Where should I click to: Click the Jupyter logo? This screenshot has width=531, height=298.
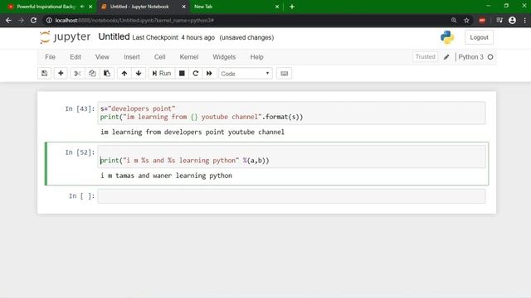65,36
